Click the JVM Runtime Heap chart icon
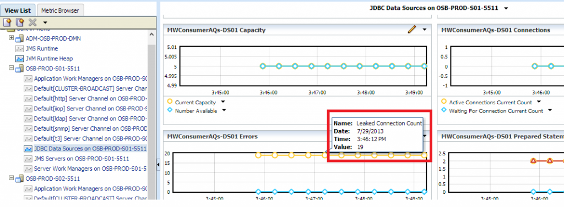Viewport: 564px width, 207px height. [x=19, y=59]
